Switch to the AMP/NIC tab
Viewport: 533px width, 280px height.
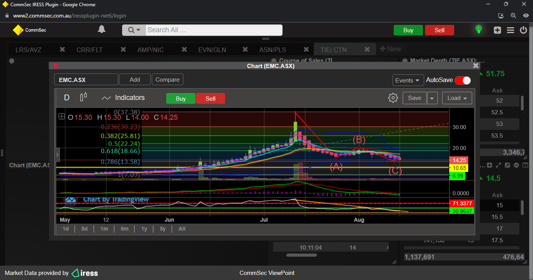point(151,50)
